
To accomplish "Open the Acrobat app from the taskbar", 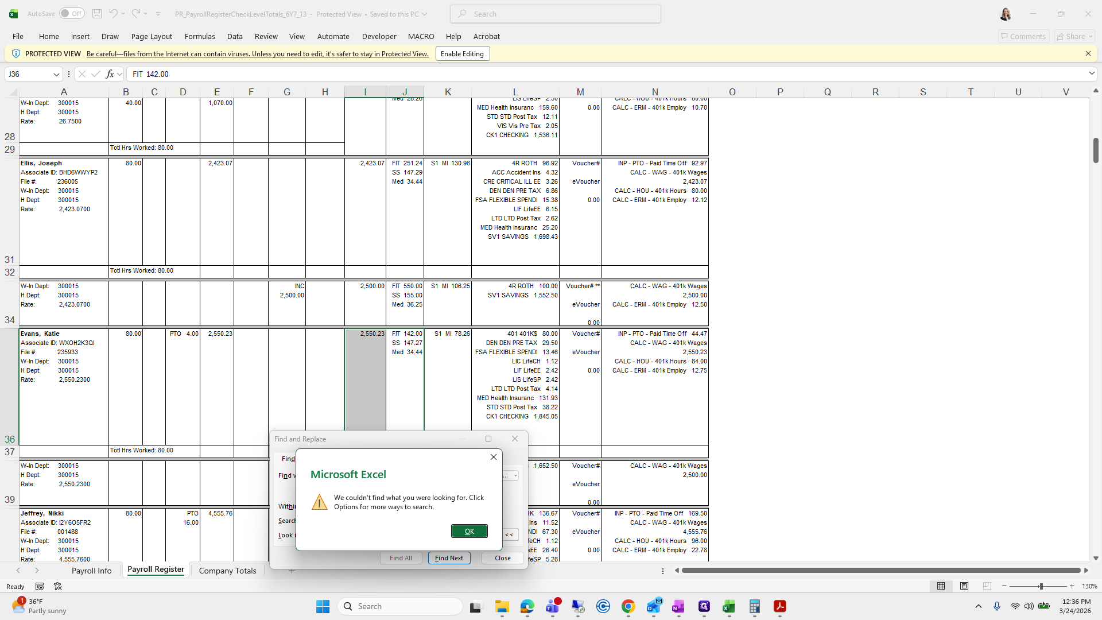I will click(x=779, y=606).
